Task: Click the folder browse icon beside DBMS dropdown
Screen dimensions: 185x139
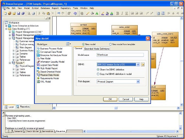Action: coord(143,64)
